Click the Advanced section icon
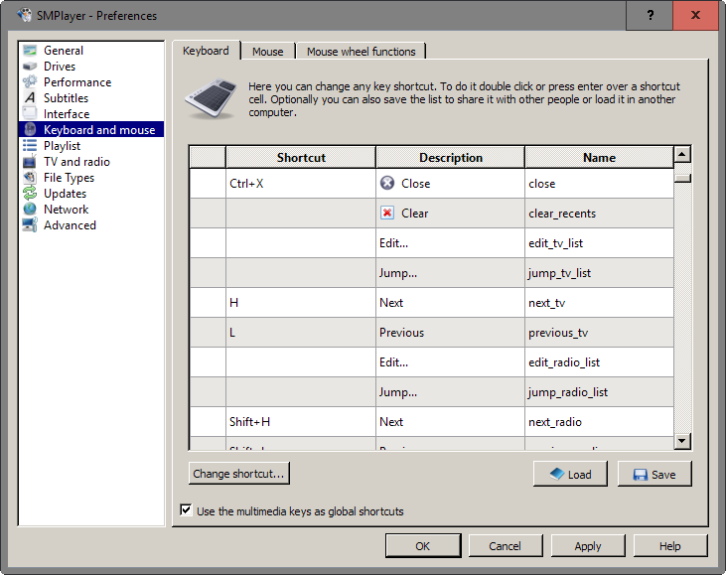This screenshot has width=726, height=575. click(30, 224)
